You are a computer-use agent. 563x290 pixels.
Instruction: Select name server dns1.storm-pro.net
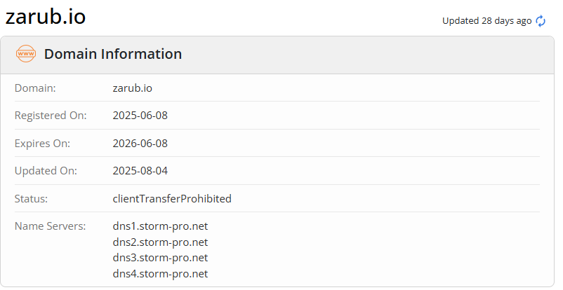point(160,226)
